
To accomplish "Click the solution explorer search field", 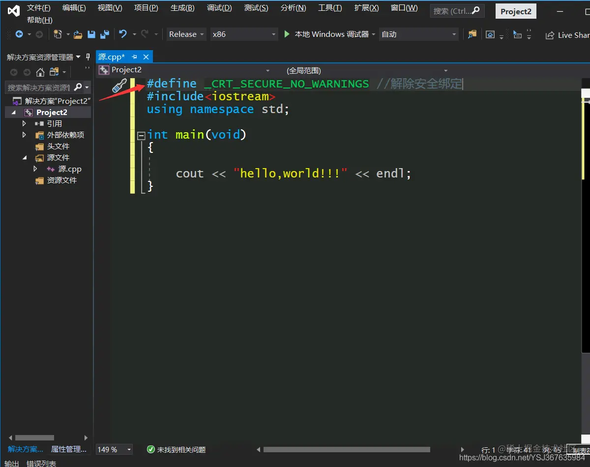I will 39,88.
